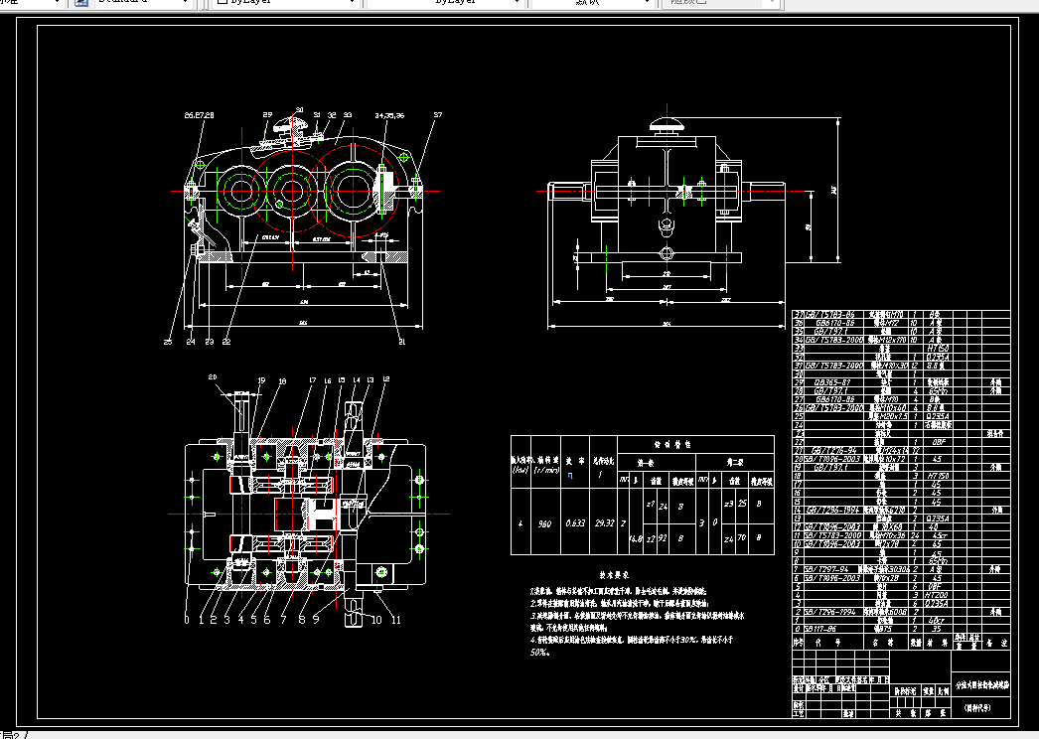This screenshot has width=1039, height=739.
Task: Click GB365-87 in parts list row 29
Action: pos(832,382)
